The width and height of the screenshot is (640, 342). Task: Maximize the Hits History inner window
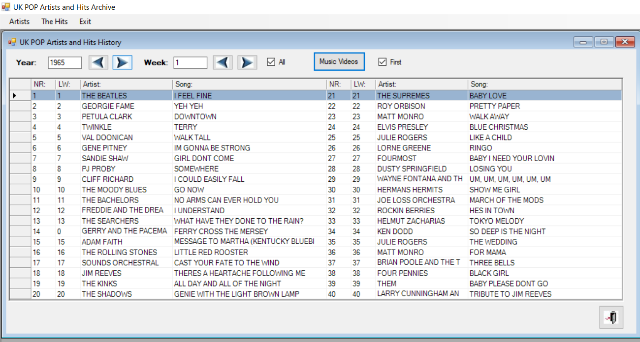click(x=604, y=42)
